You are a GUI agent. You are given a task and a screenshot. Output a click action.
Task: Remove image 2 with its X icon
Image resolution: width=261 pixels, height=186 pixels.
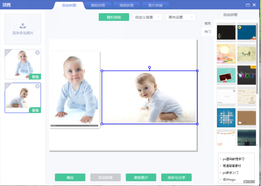click(38, 86)
